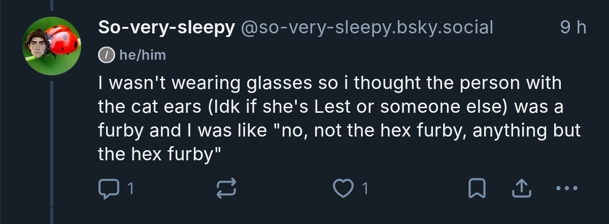
Task: Open the ladybug profile avatar
Action: pyautogui.click(x=51, y=46)
